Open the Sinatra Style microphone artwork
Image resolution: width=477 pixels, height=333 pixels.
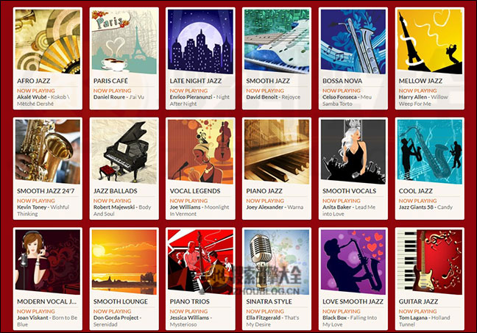tap(277, 262)
